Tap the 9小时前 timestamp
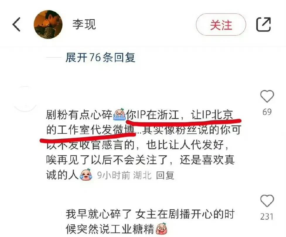Screen dimensions: 286x237 (x=113, y=175)
